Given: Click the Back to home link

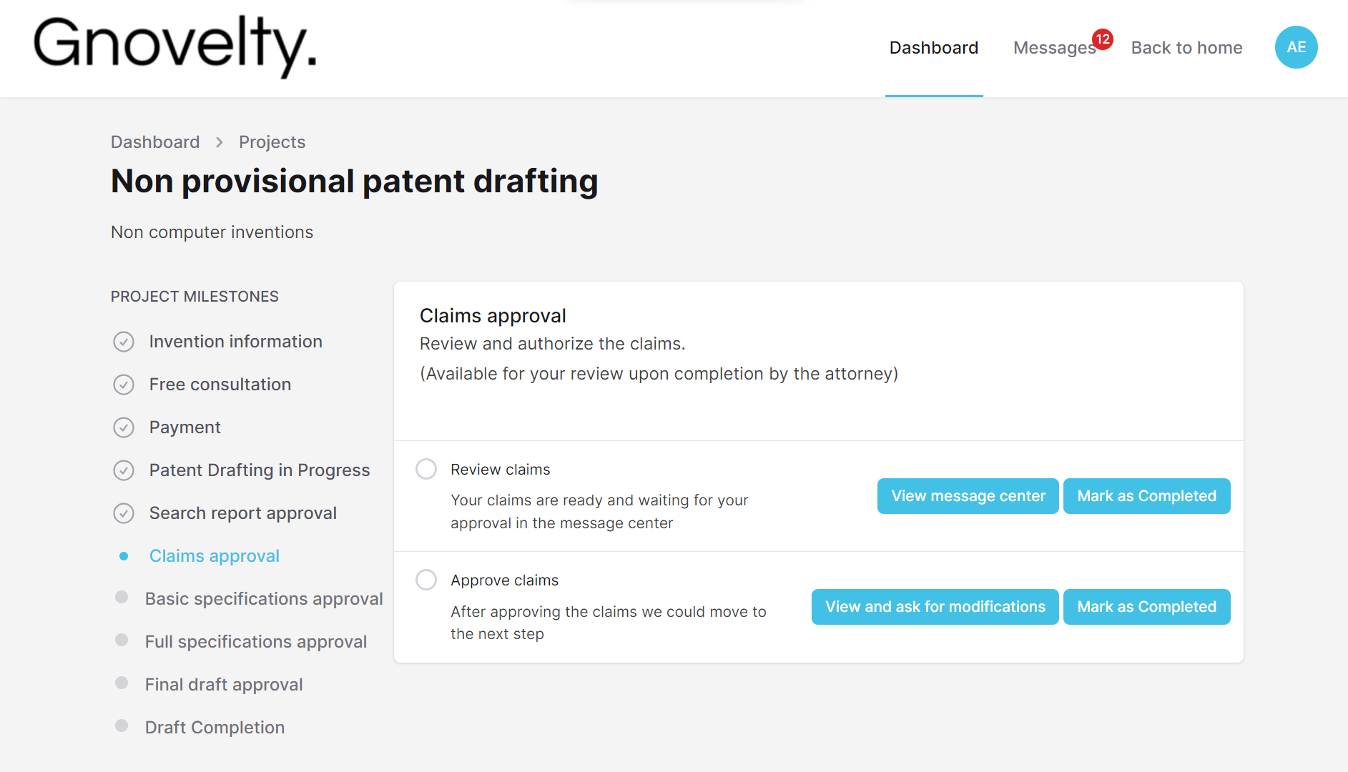Looking at the screenshot, I should pos(1186,47).
